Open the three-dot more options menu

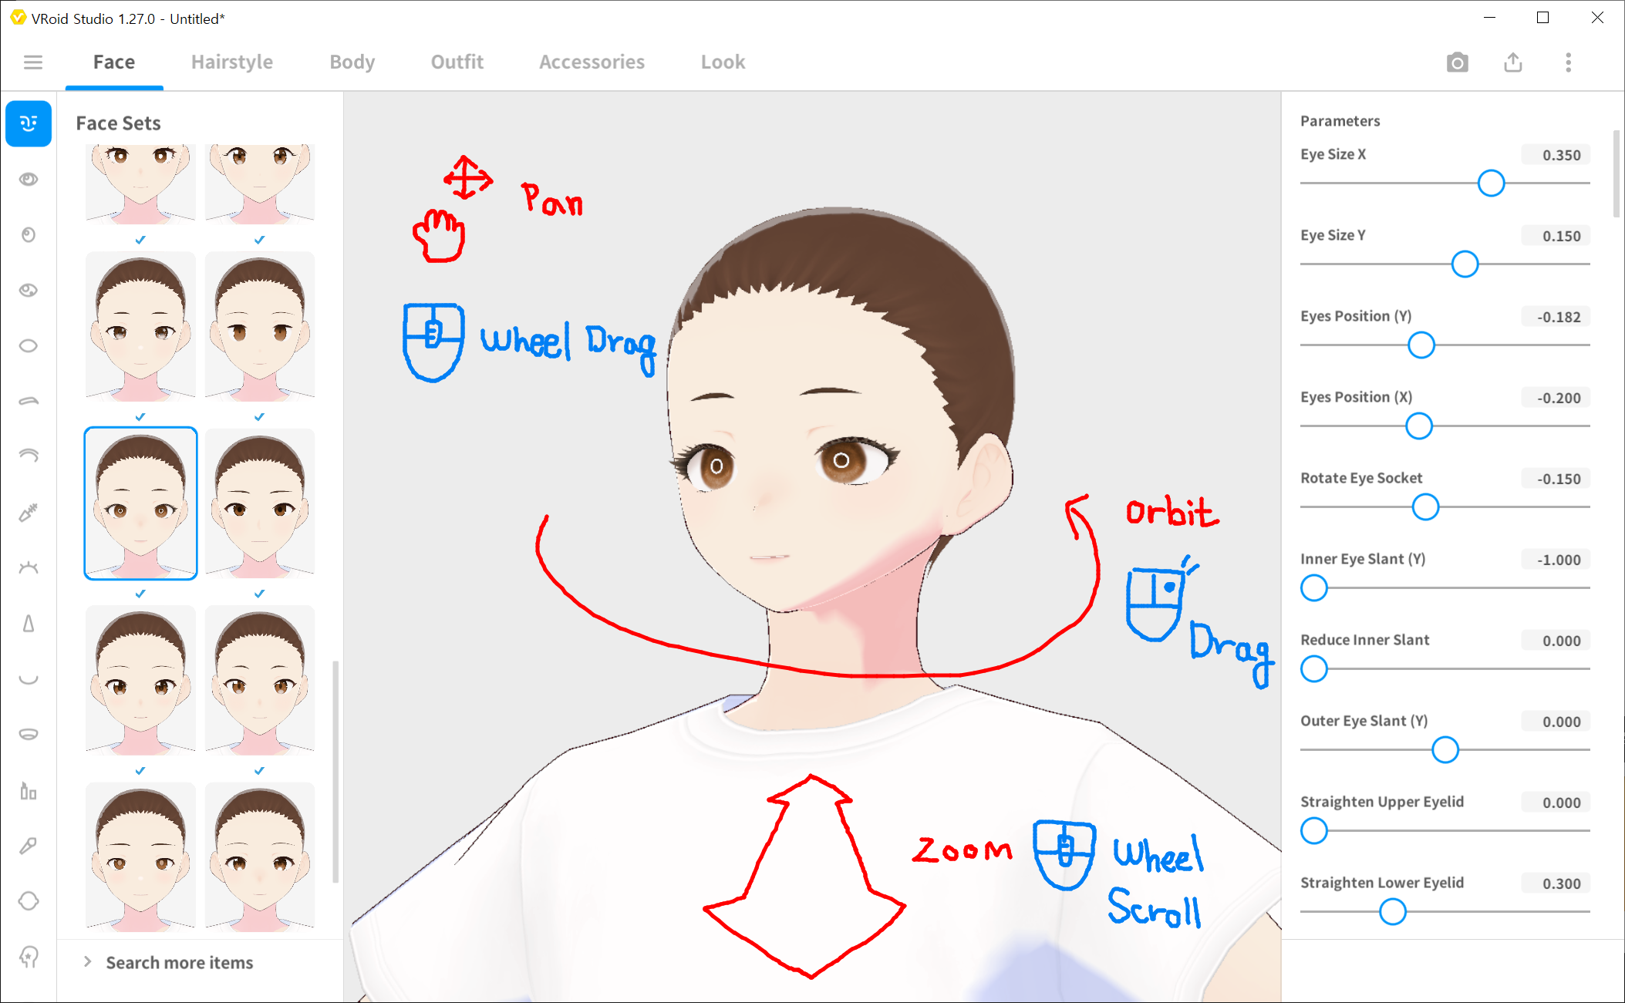(x=1568, y=62)
